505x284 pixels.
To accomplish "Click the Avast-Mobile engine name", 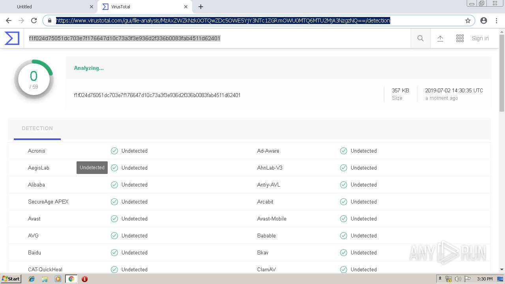I will point(272,219).
